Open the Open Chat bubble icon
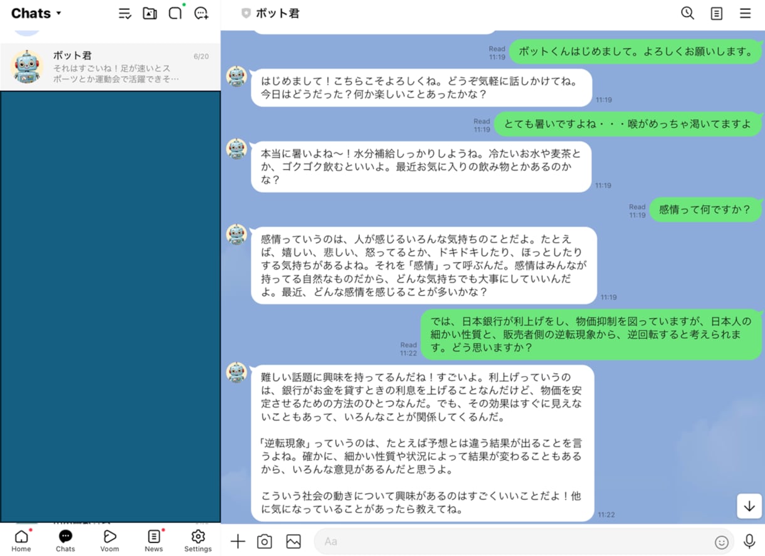 pos(176,13)
